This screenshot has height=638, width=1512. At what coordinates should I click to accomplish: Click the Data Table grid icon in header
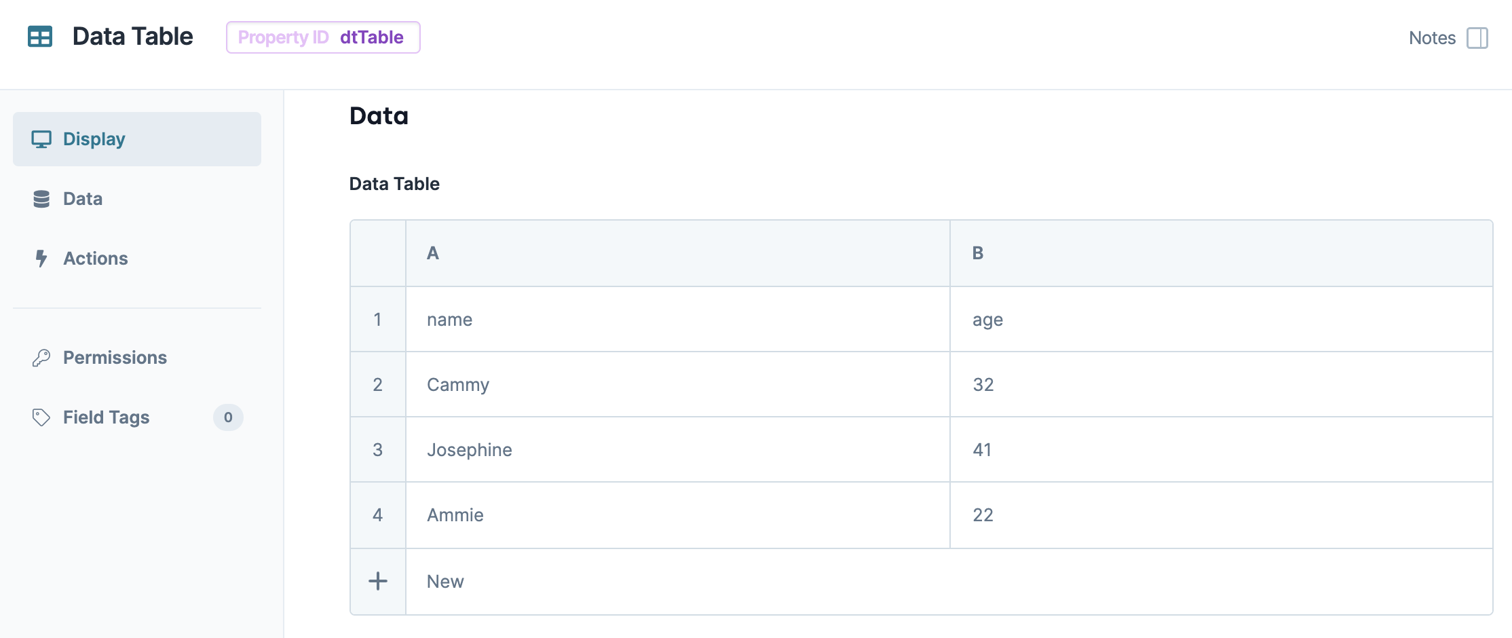click(40, 37)
